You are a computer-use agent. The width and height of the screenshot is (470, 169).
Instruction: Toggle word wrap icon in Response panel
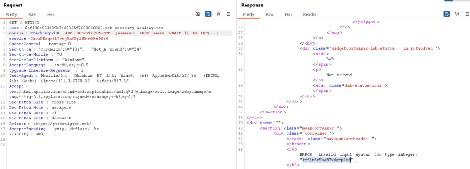pos(447,14)
